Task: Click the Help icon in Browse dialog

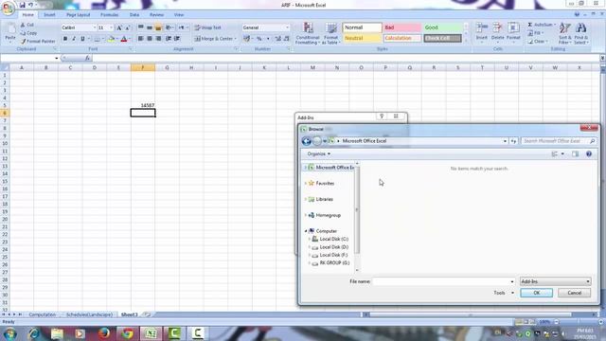Action: click(589, 153)
